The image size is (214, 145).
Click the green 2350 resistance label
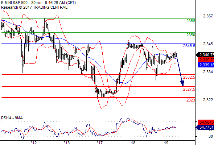pos(191,35)
